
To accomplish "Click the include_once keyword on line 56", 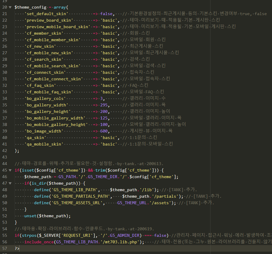I will click(x=39, y=242).
